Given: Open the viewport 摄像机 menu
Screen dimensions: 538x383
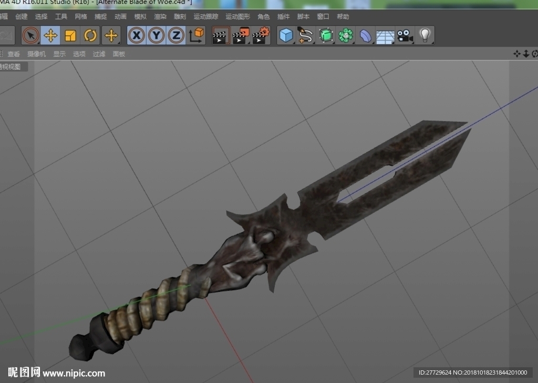Looking at the screenshot, I should [x=36, y=54].
